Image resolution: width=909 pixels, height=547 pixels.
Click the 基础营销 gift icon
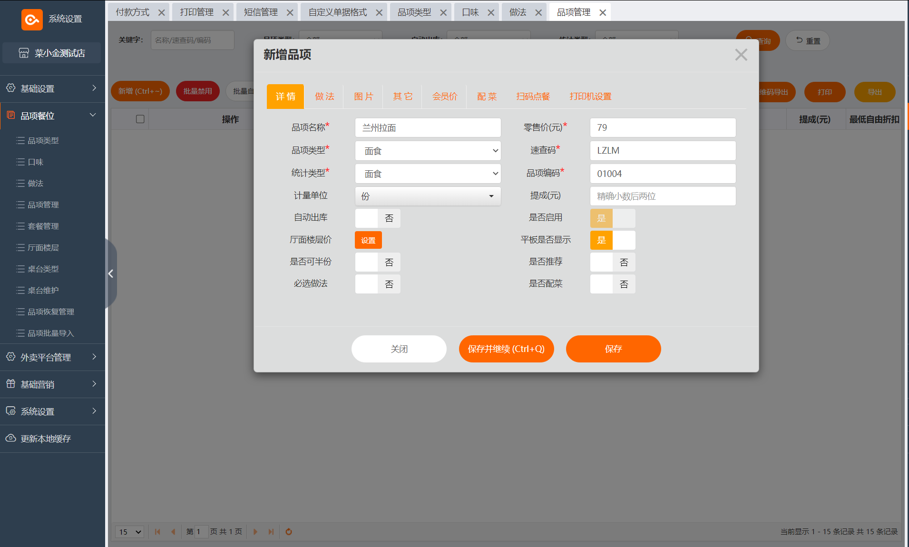11,384
